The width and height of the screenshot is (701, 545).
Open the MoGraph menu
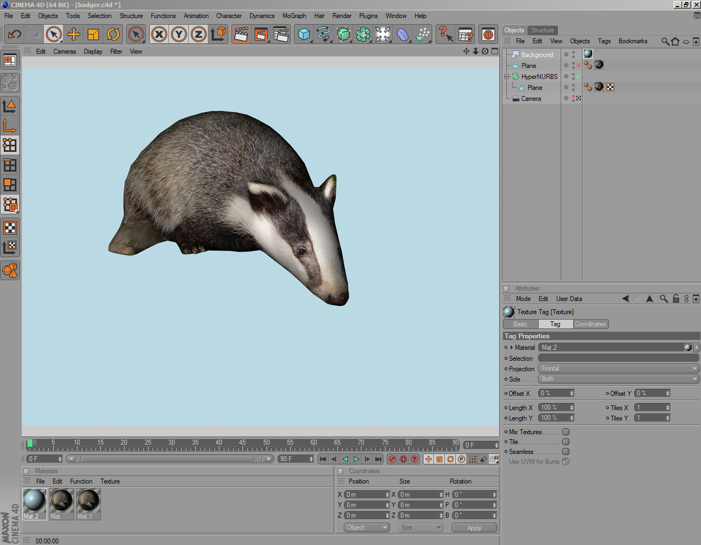294,16
